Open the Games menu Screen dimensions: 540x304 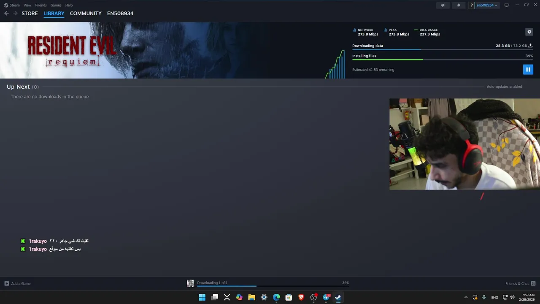pos(56,5)
